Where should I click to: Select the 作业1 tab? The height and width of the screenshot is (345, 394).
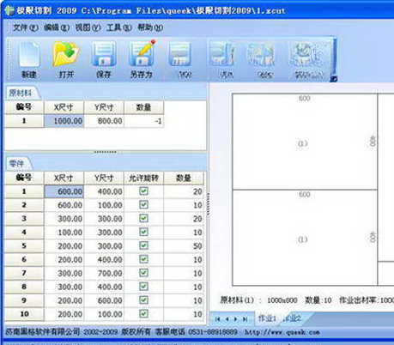pos(267,318)
